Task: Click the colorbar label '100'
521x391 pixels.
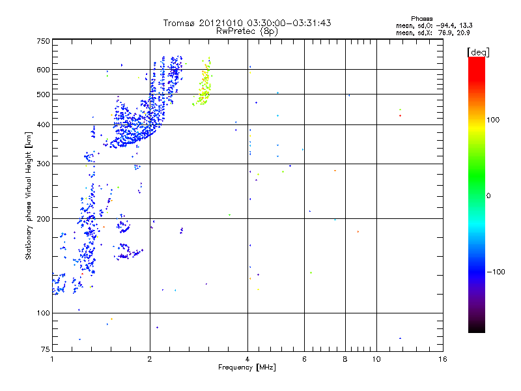Action: tap(493, 120)
